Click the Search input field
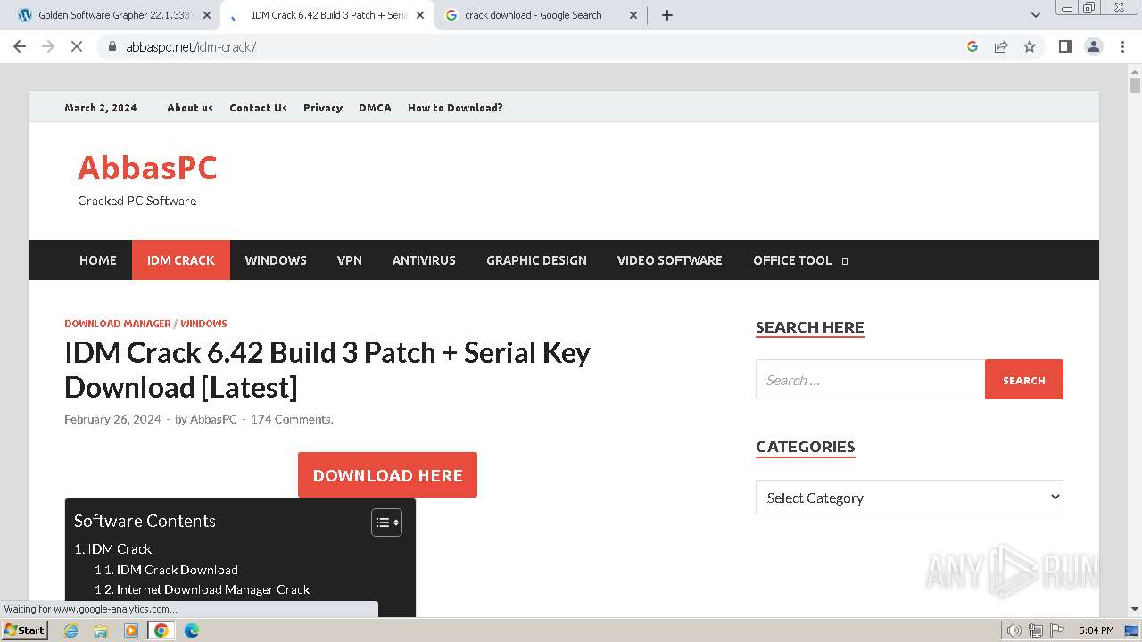Screen dimensions: 1142x642 870,380
